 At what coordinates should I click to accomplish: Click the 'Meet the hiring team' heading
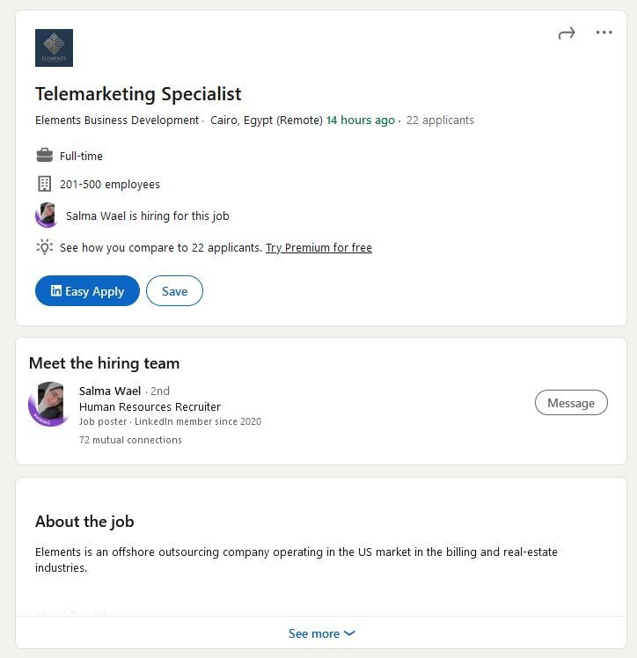pyautogui.click(x=104, y=363)
